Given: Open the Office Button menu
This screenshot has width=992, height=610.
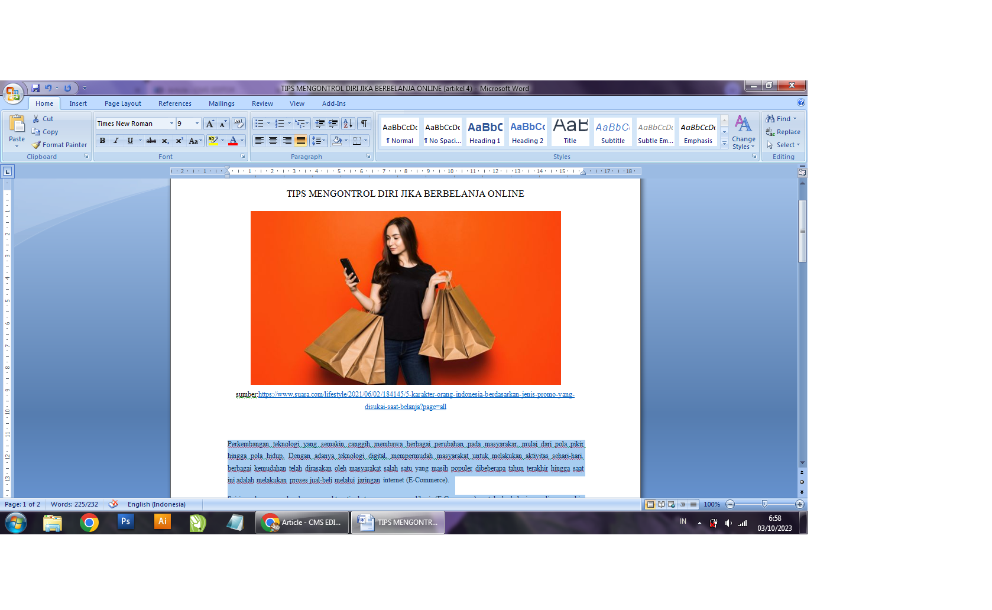Looking at the screenshot, I should [12, 93].
